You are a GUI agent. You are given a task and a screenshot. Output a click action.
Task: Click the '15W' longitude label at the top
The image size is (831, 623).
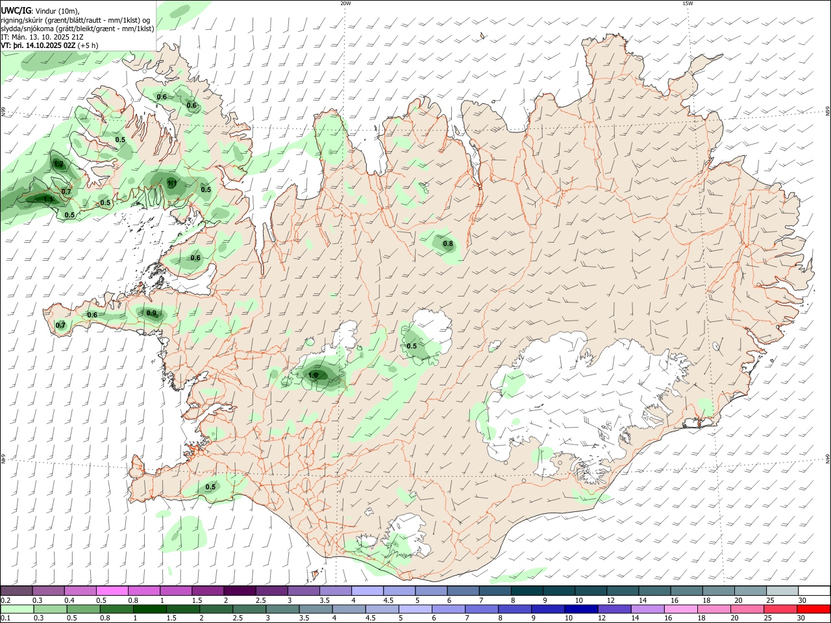[688, 3]
